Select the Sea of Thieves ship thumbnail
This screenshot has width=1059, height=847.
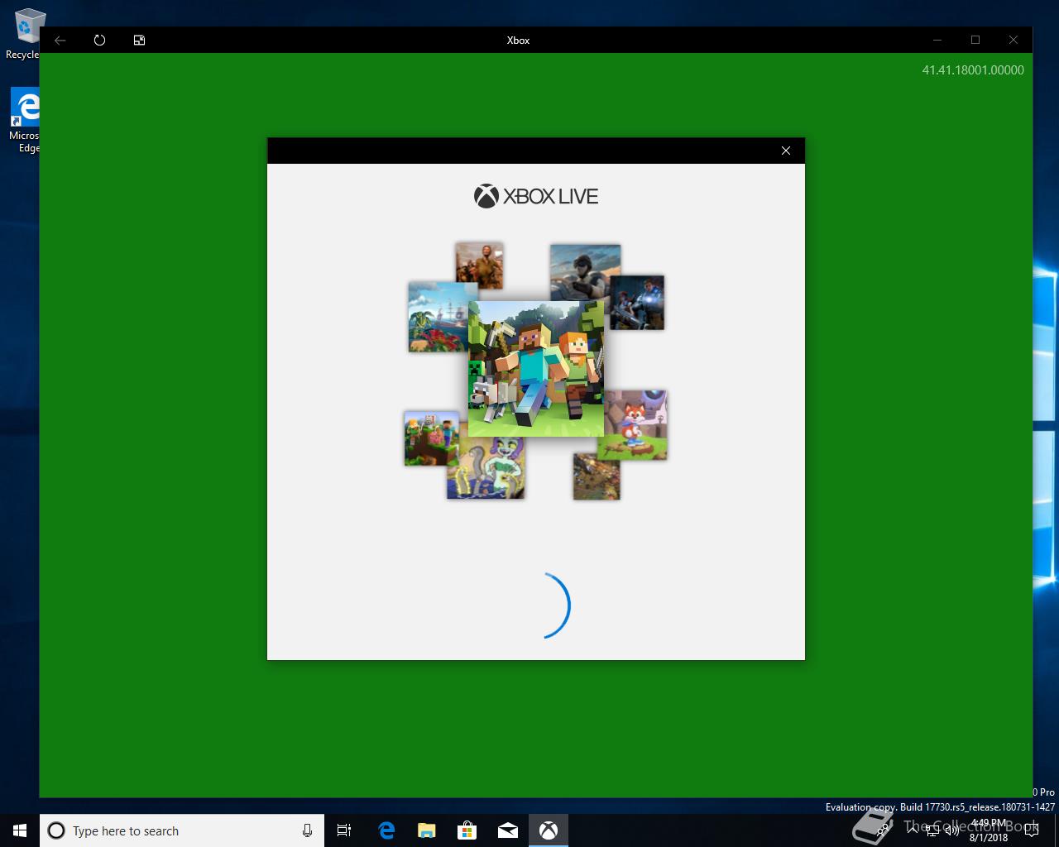440,317
